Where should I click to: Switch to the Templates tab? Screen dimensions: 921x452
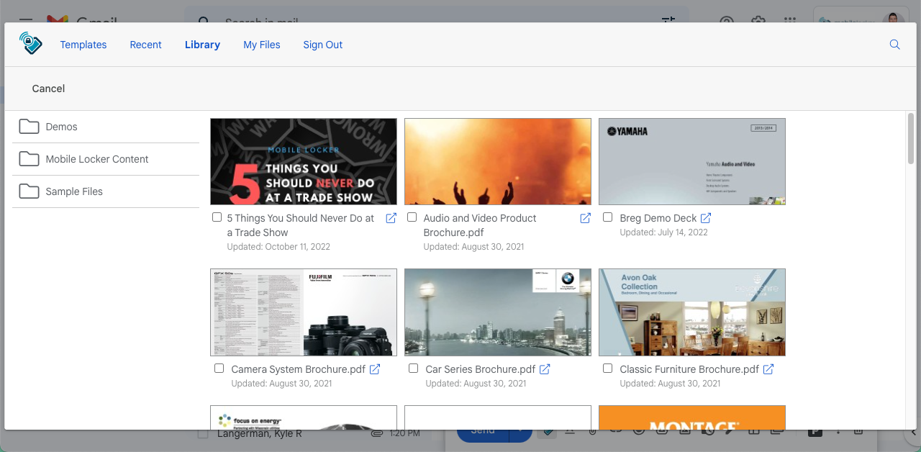coord(83,45)
